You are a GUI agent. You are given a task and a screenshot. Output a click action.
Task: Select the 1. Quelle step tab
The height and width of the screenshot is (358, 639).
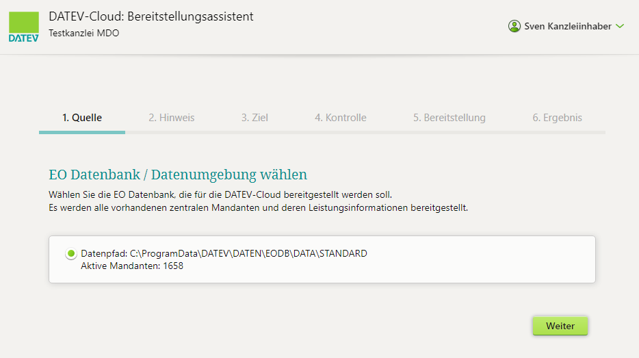point(82,118)
